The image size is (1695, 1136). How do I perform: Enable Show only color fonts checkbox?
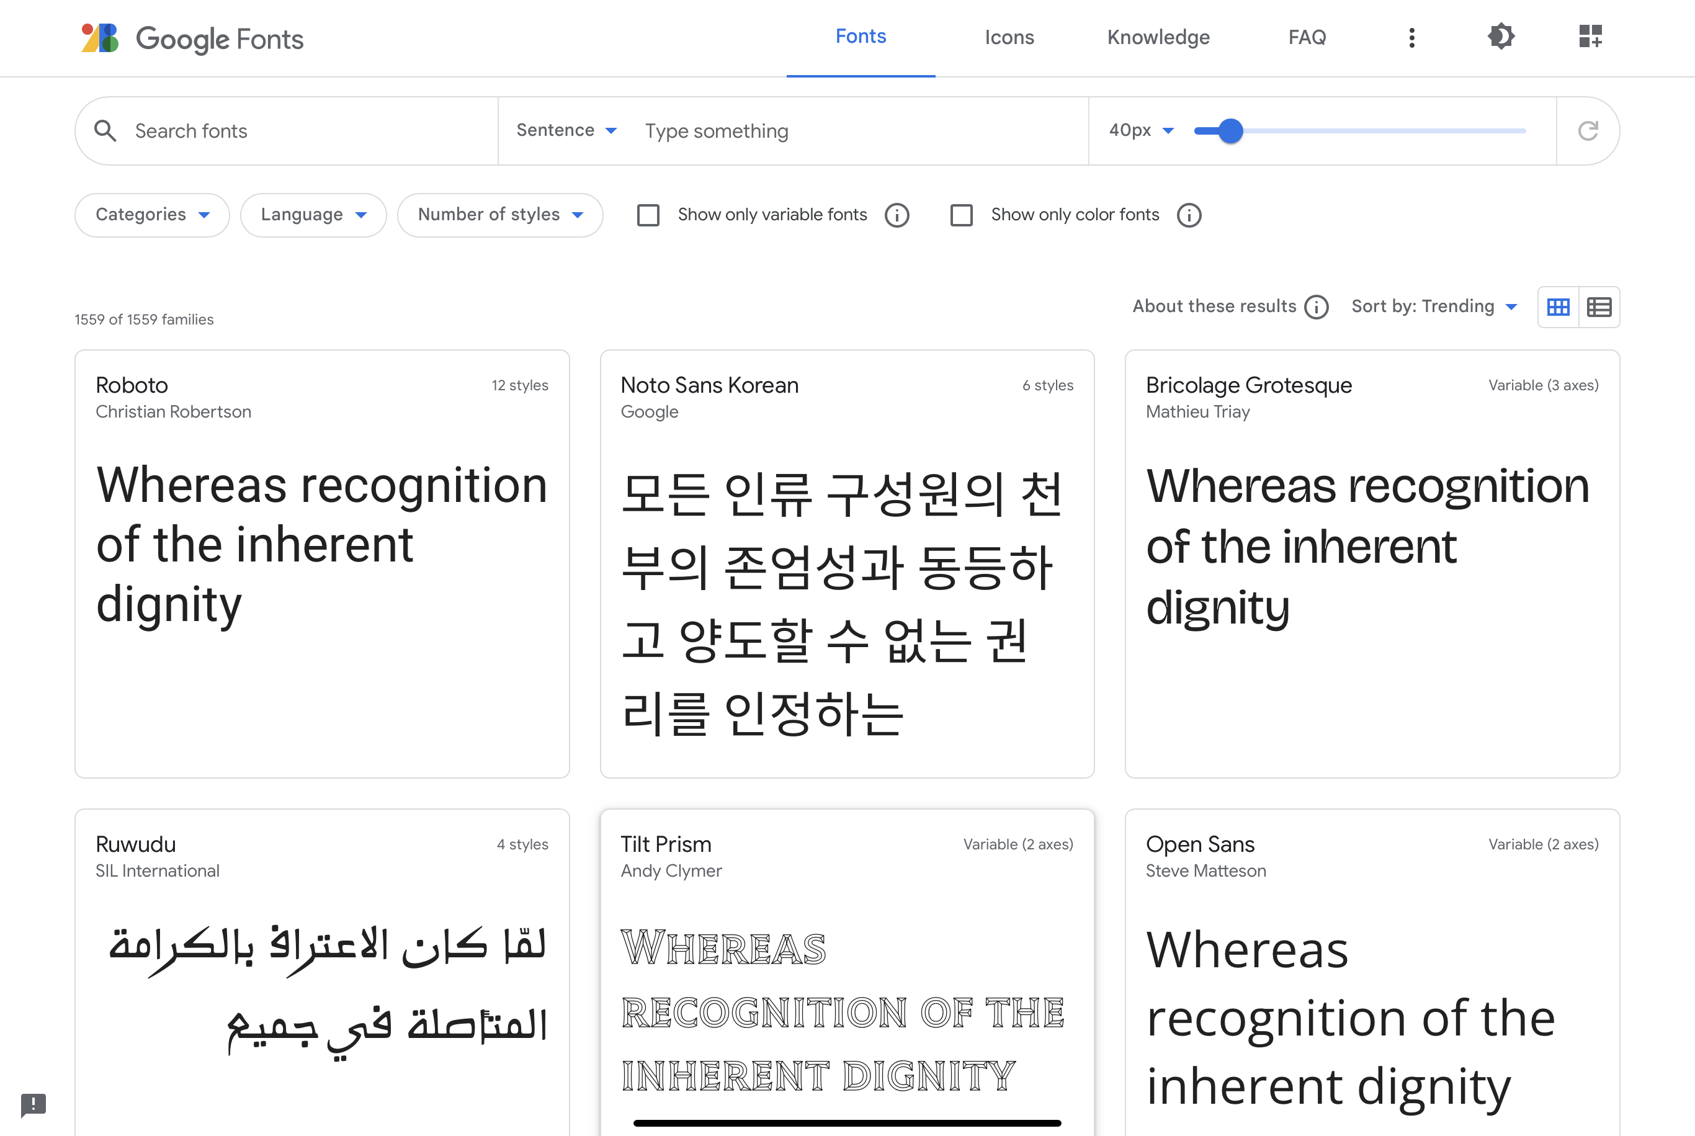pos(960,215)
